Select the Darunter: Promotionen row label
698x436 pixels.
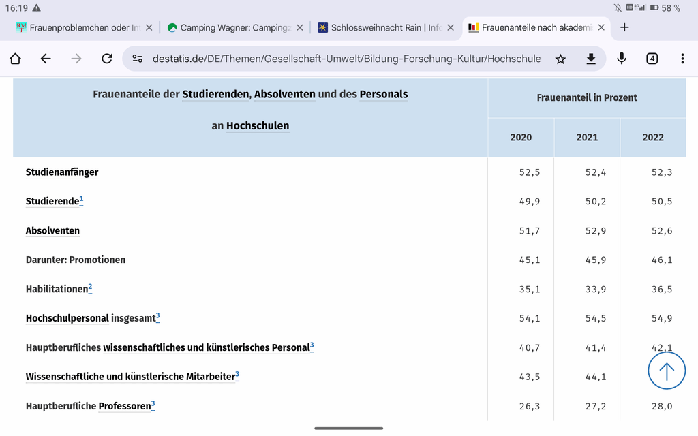76,260
